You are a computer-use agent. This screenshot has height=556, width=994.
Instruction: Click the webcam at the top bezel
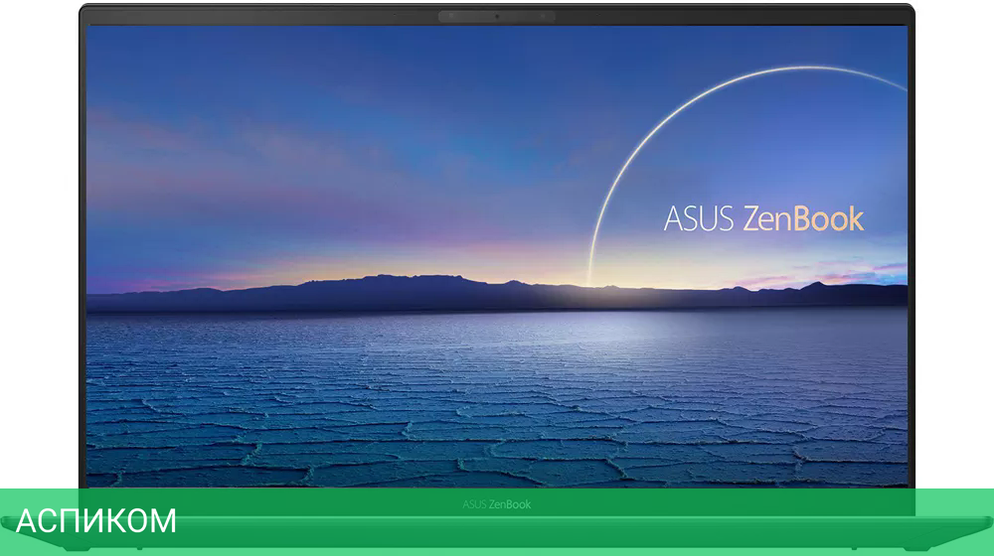click(497, 16)
